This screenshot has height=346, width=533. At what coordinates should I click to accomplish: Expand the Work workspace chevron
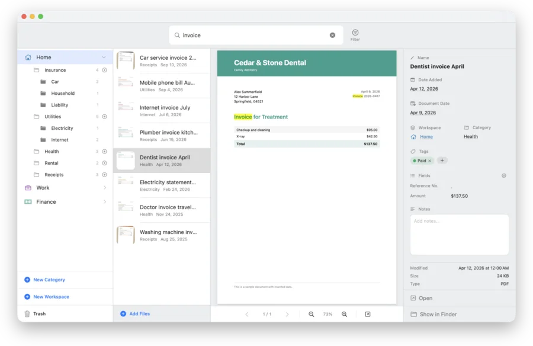click(105, 187)
